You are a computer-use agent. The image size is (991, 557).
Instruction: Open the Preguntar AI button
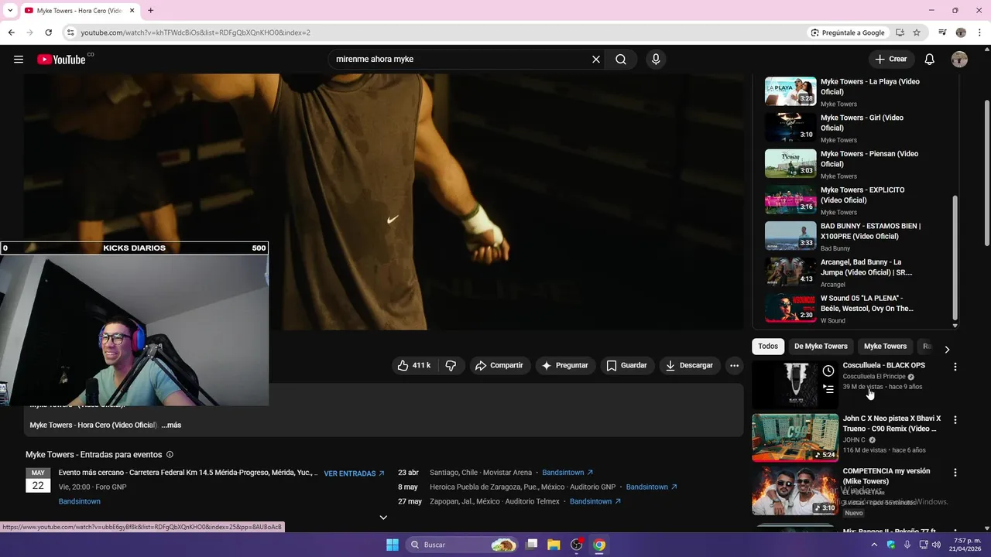(565, 365)
